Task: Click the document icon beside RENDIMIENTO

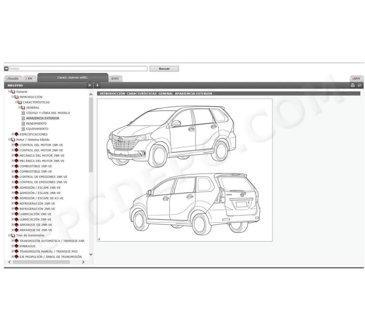Action: tap(22, 123)
